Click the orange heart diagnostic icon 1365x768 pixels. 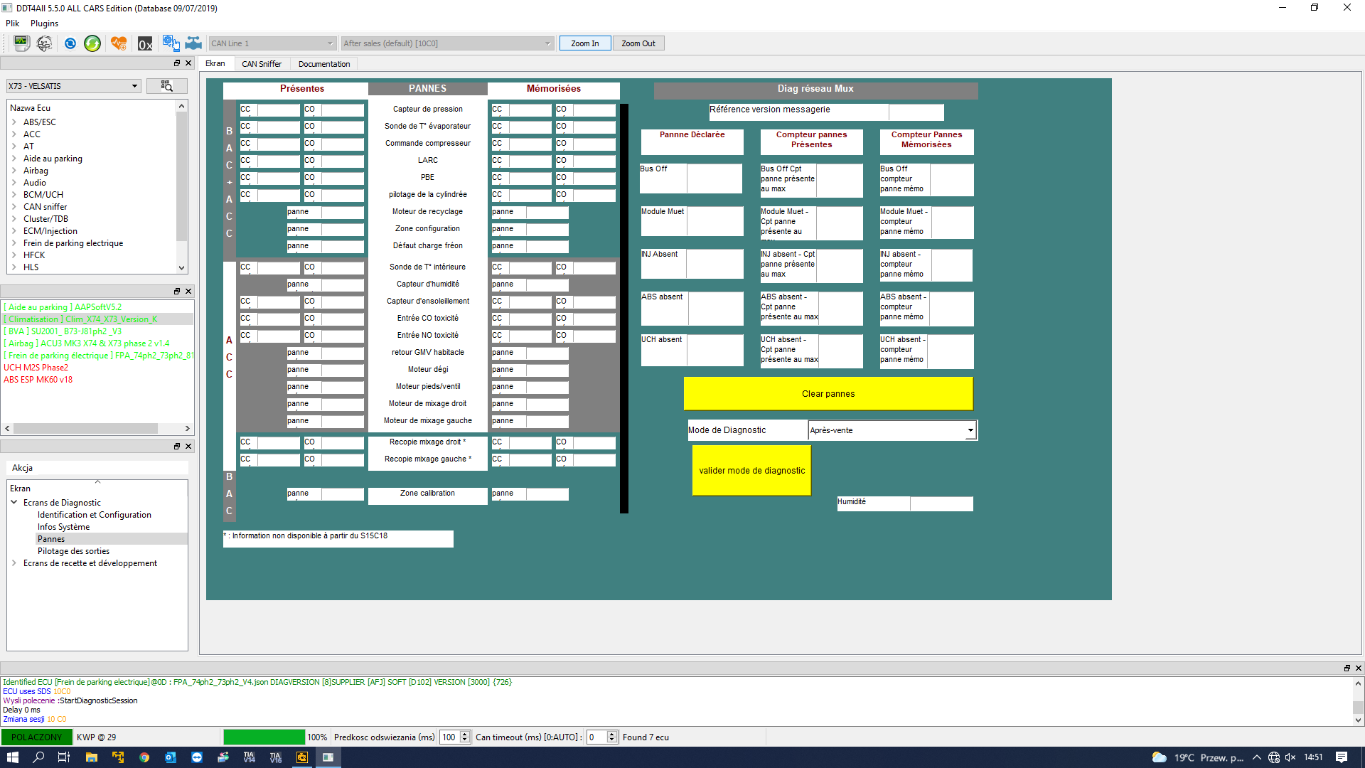(x=119, y=43)
